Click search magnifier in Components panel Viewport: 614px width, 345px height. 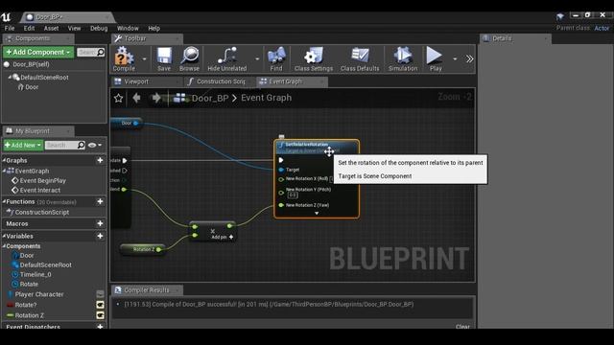[101, 52]
